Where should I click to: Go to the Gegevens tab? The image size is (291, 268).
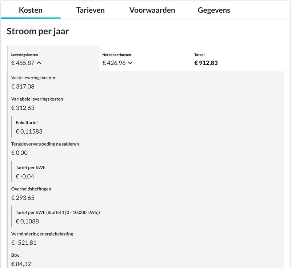coord(214,10)
